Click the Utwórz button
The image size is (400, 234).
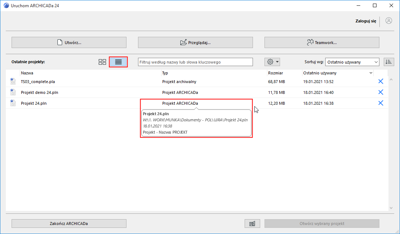pos(69,42)
